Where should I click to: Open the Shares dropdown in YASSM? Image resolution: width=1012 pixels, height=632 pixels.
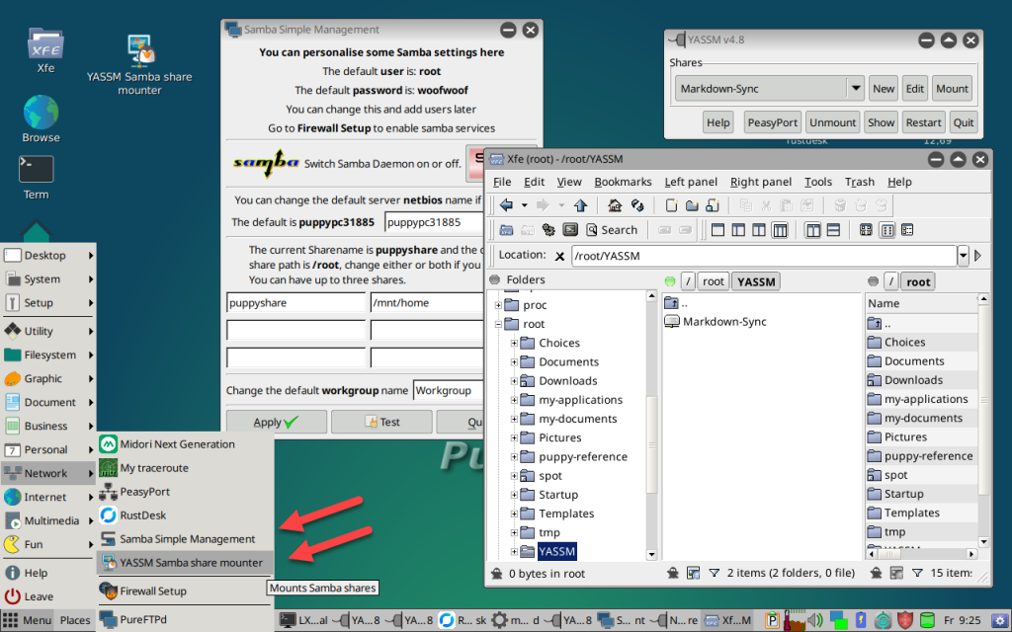click(856, 88)
